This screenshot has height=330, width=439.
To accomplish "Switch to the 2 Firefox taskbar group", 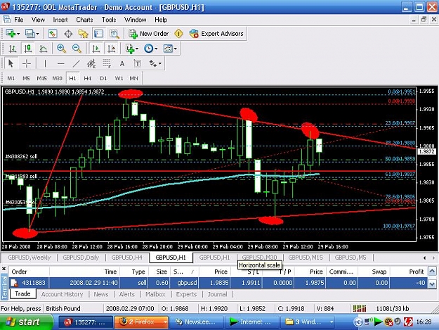I will pos(141,322).
